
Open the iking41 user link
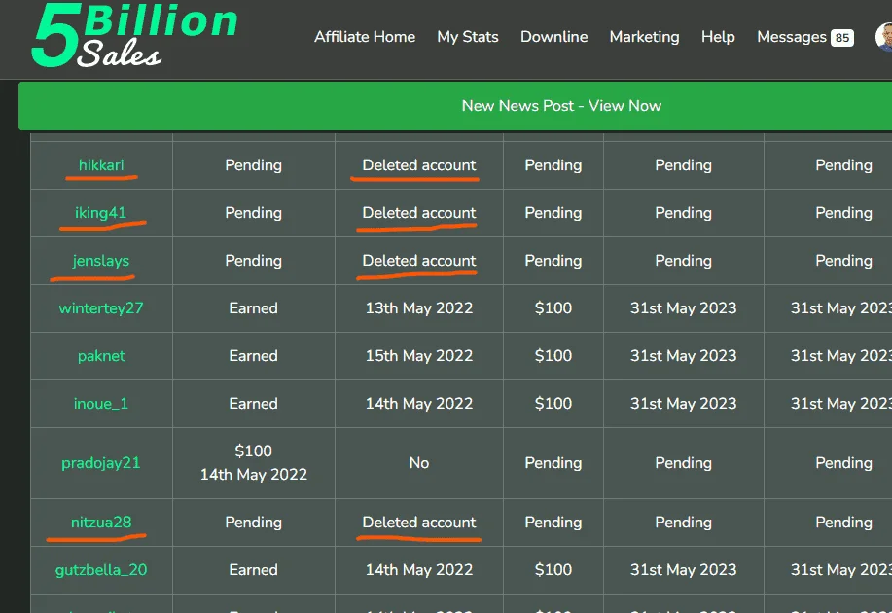click(101, 213)
